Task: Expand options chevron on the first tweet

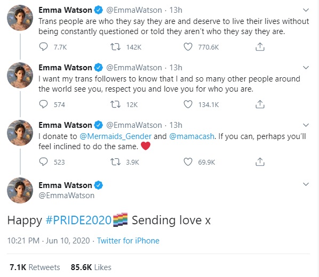Action: coord(306,10)
